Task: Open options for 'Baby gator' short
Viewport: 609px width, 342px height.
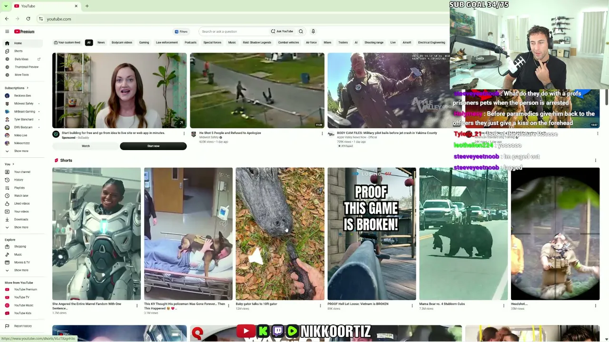Action: pyautogui.click(x=320, y=306)
